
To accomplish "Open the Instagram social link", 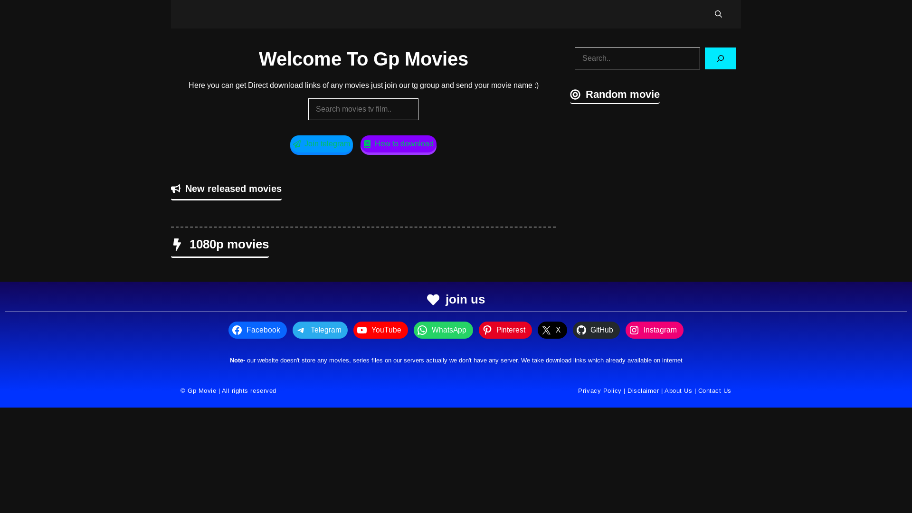I will click(655, 330).
